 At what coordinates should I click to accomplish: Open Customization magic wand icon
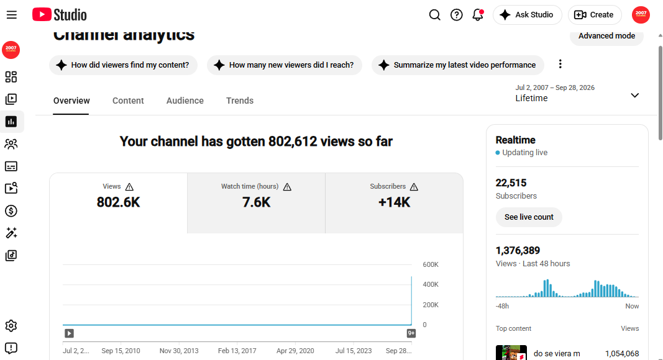pyautogui.click(x=11, y=233)
